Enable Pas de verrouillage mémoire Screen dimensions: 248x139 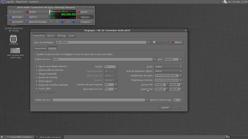click(37, 66)
